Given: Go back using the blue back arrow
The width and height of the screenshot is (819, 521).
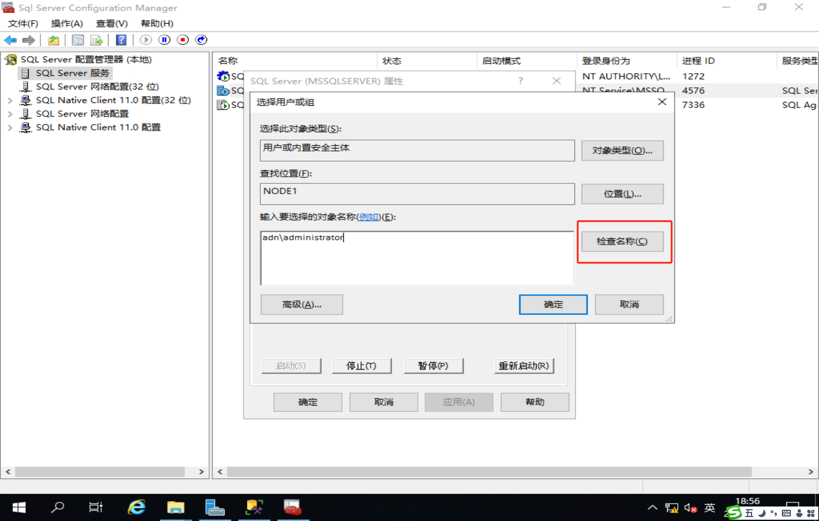Looking at the screenshot, I should pos(10,40).
